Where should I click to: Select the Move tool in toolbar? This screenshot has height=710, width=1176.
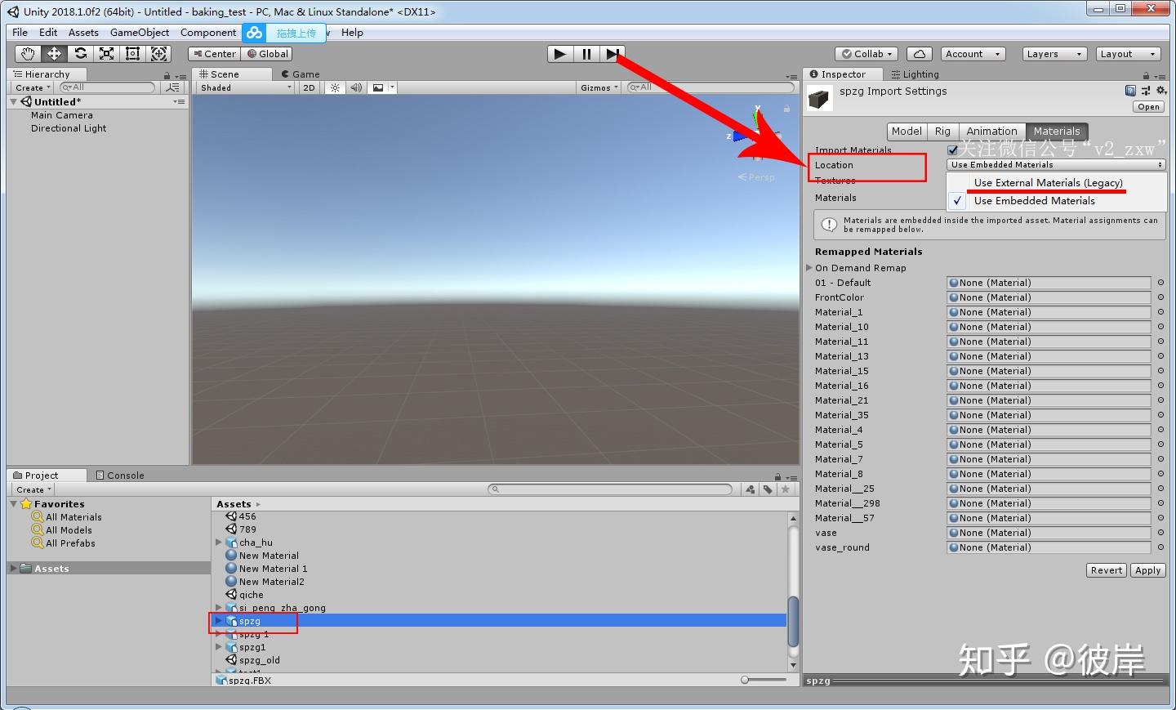[x=54, y=54]
